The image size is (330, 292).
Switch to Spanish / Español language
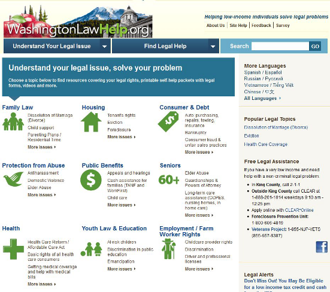[x=263, y=72]
